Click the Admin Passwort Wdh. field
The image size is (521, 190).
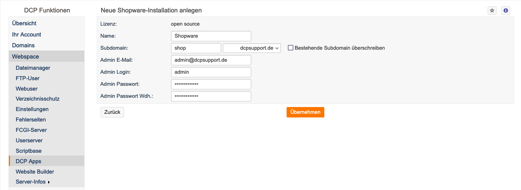[211, 96]
